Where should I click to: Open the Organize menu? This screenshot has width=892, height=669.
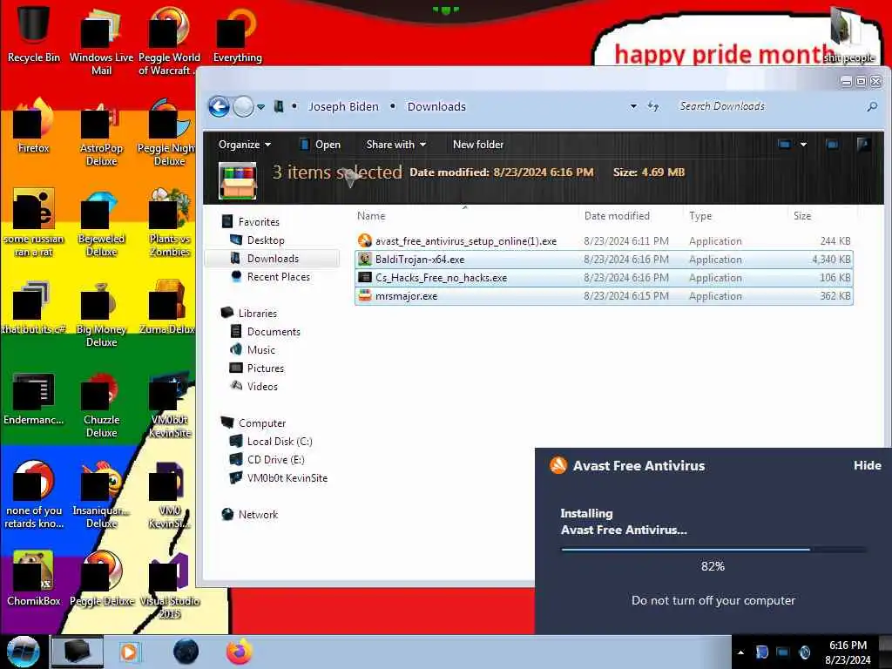coord(245,145)
